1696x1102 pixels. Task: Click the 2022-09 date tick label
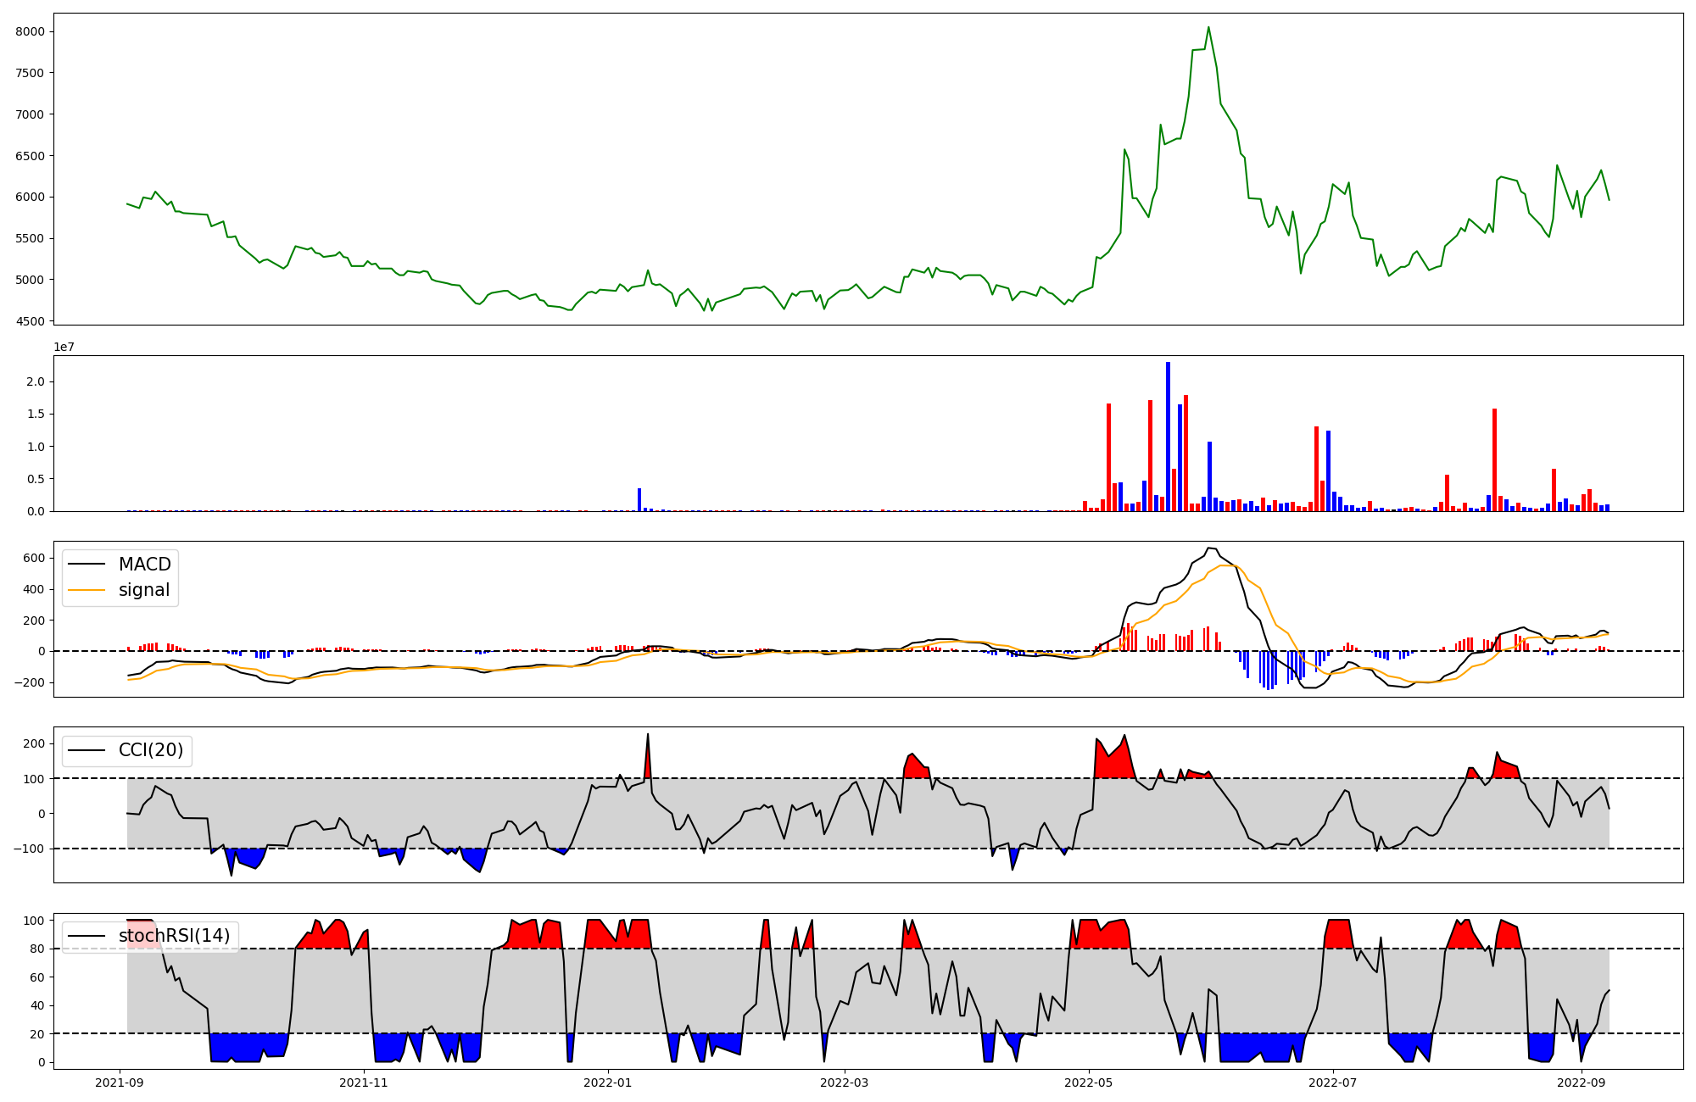tap(1582, 1083)
